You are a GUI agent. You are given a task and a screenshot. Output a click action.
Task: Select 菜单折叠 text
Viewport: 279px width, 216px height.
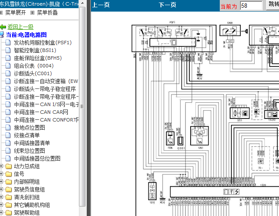tap(47, 12)
